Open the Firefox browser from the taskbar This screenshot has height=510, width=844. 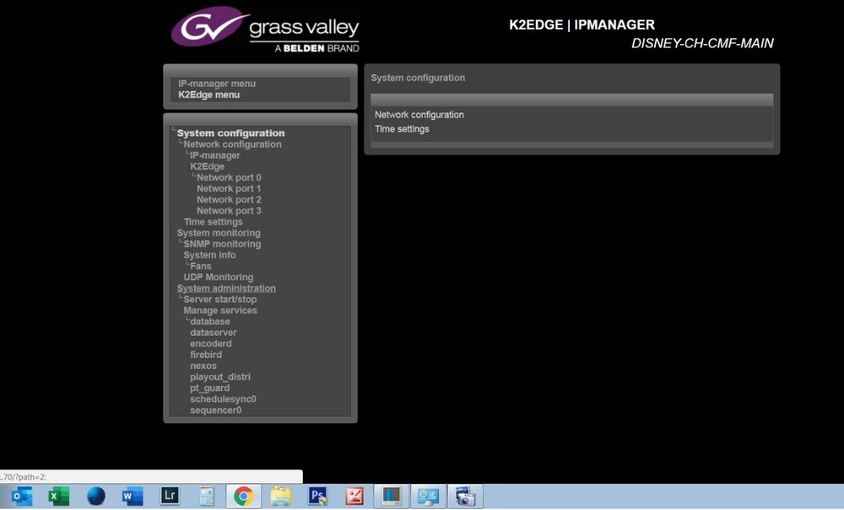point(95,496)
